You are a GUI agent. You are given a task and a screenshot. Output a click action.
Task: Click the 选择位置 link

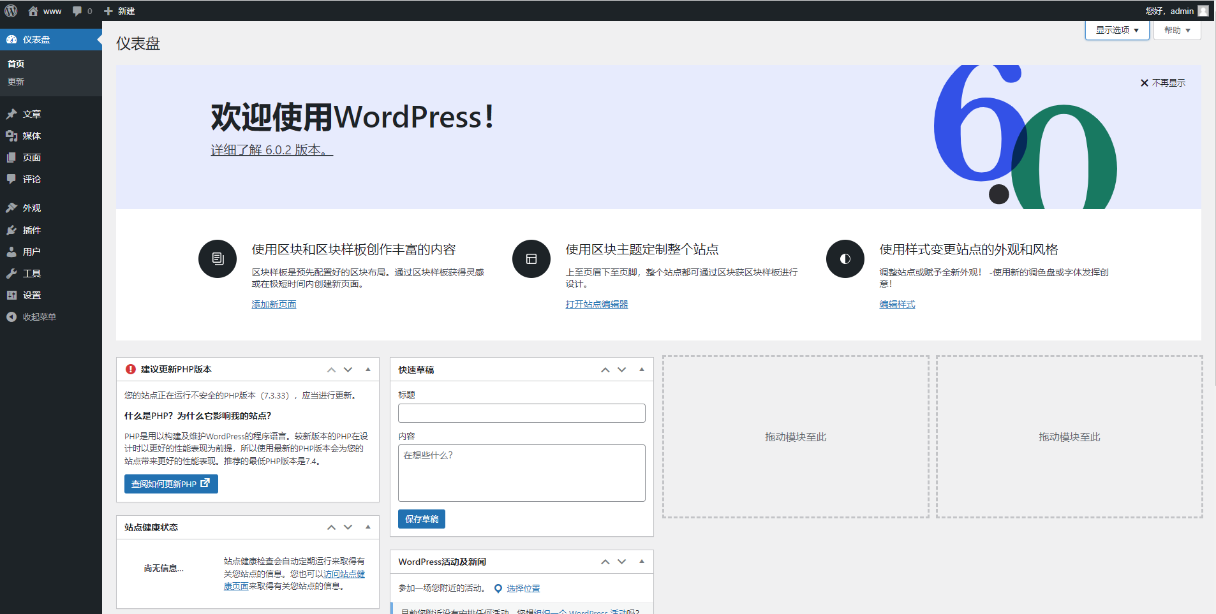tap(523, 588)
